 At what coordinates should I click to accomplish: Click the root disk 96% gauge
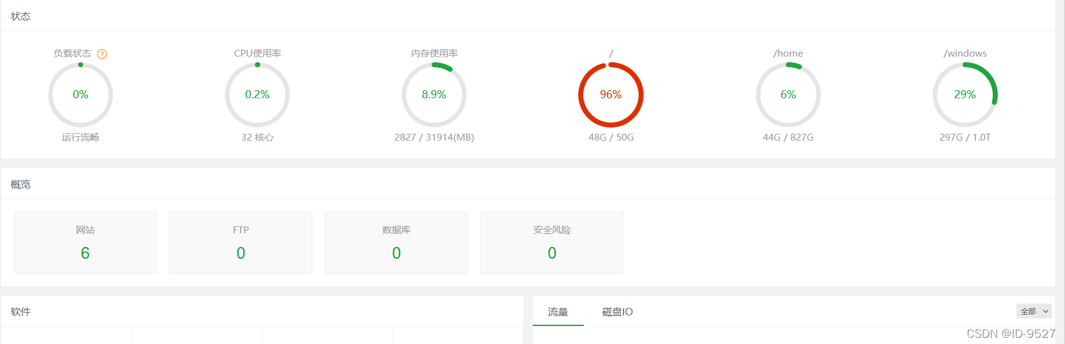tap(611, 95)
